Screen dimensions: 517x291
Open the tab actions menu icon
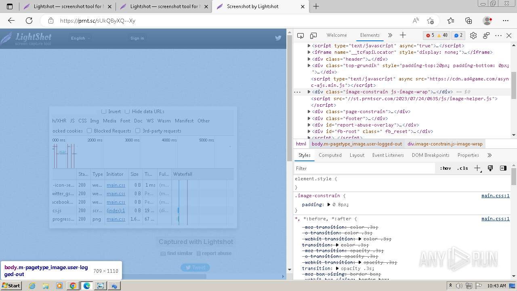[x=10, y=6]
